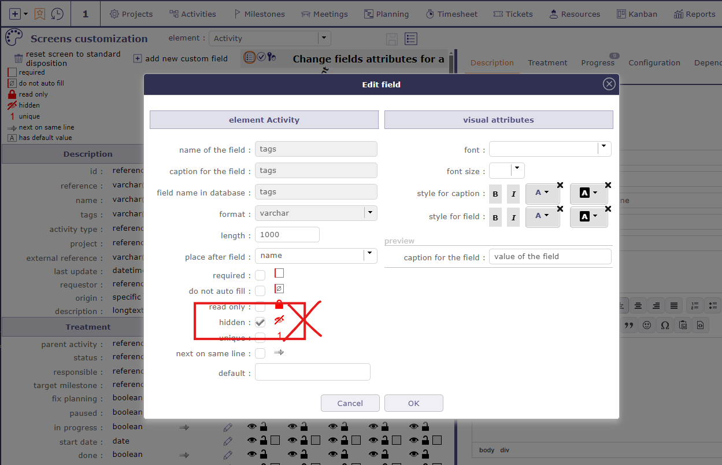The image size is (722, 465).
Task: Click the special character Omega icon
Action: coord(665,325)
